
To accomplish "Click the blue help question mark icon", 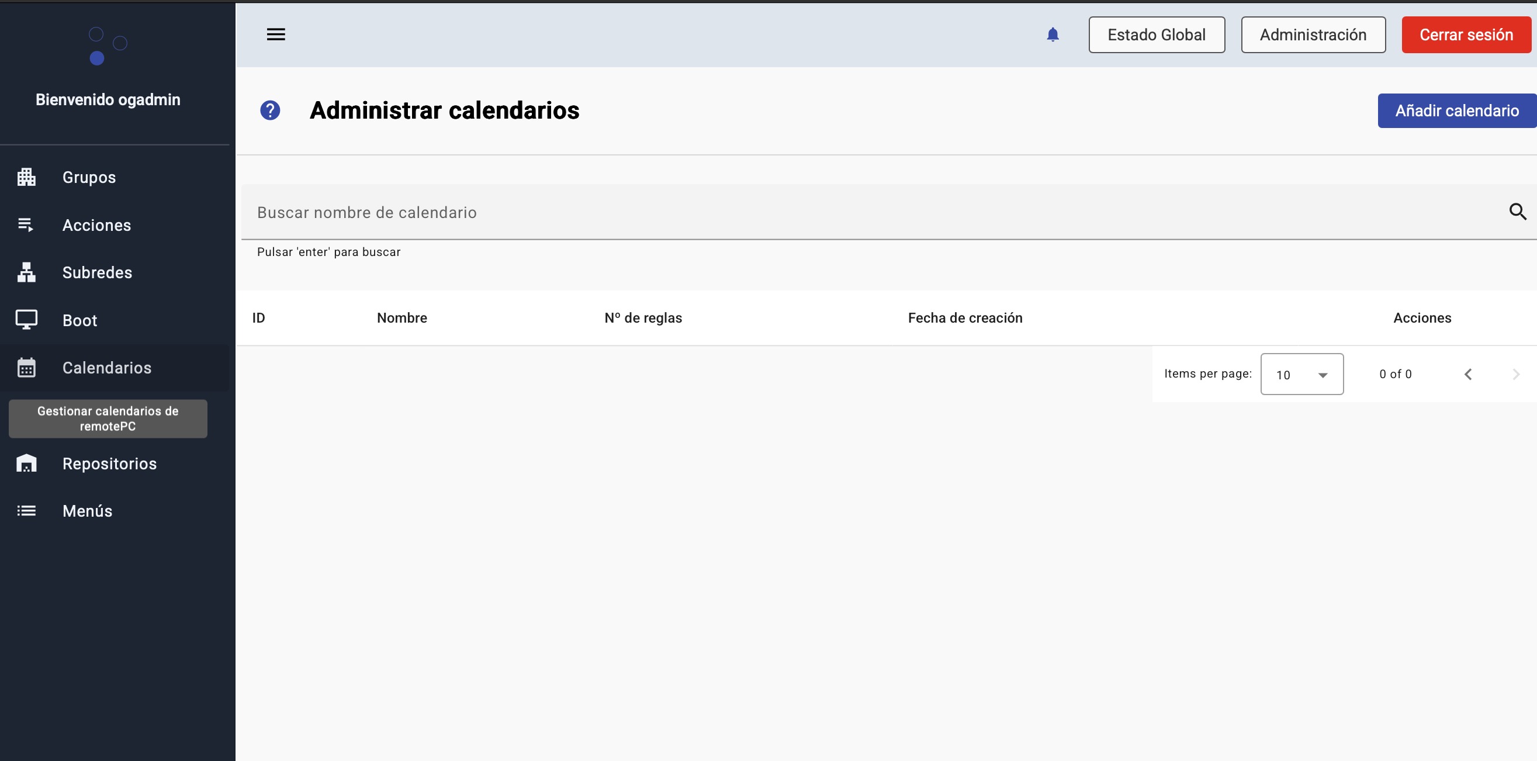I will click(x=269, y=110).
